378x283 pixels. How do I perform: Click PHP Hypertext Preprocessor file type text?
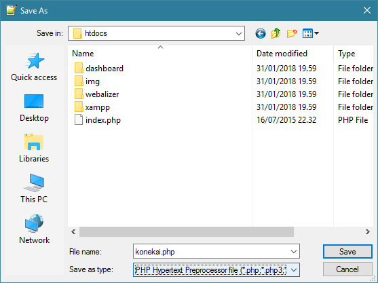point(210,270)
